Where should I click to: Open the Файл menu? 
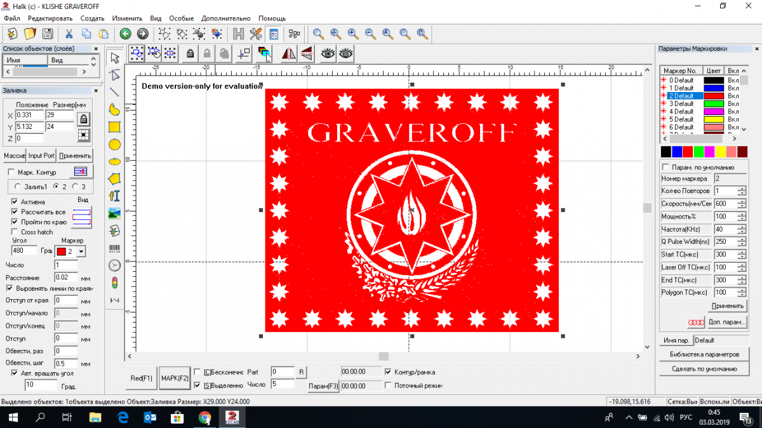tap(11, 18)
